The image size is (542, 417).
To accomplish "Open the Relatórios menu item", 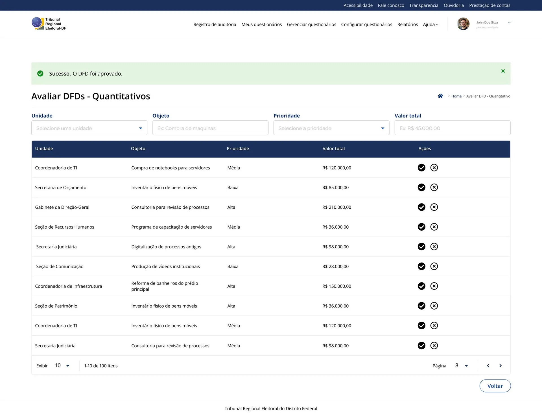I will [408, 25].
